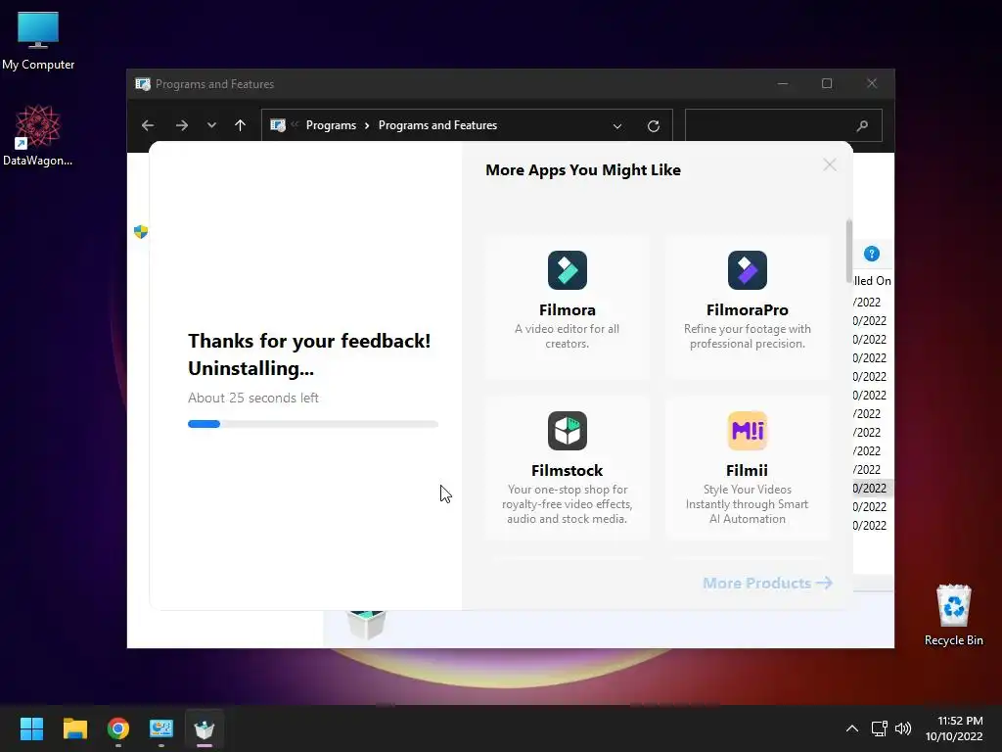Open the volume speaker tray icon
The image size is (1002, 752).
pyautogui.click(x=903, y=728)
